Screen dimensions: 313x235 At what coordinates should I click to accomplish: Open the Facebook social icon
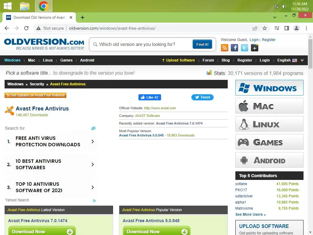234,48
